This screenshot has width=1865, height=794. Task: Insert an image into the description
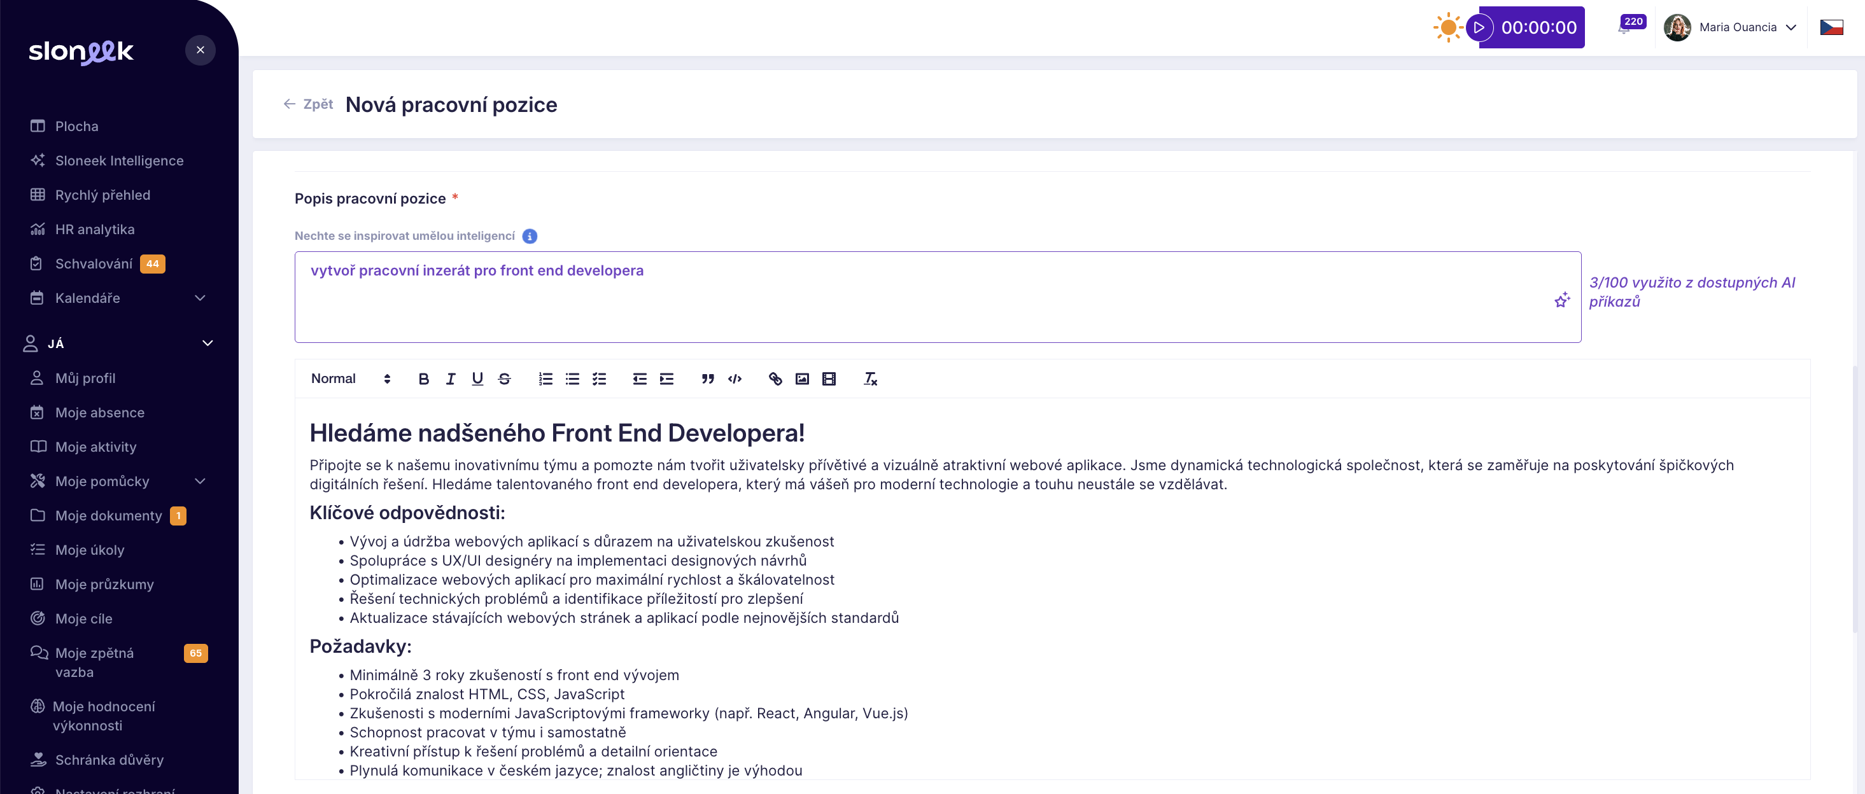tap(801, 379)
